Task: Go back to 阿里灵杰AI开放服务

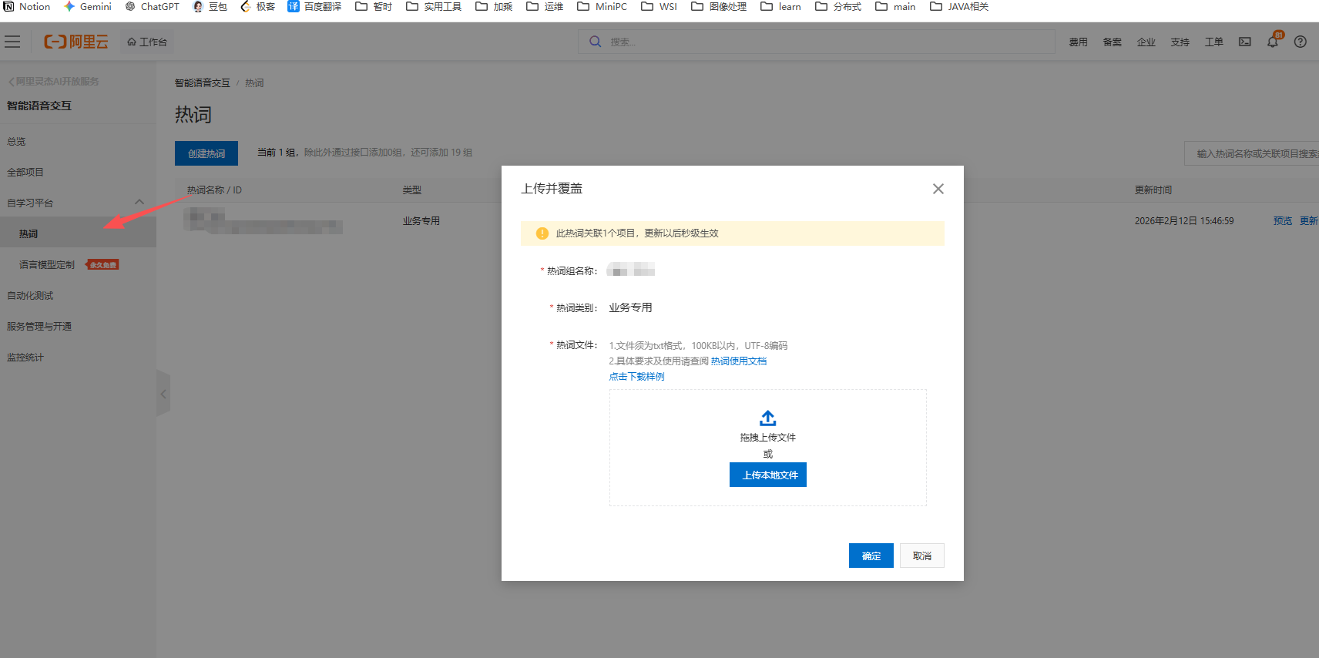Action: 54,81
